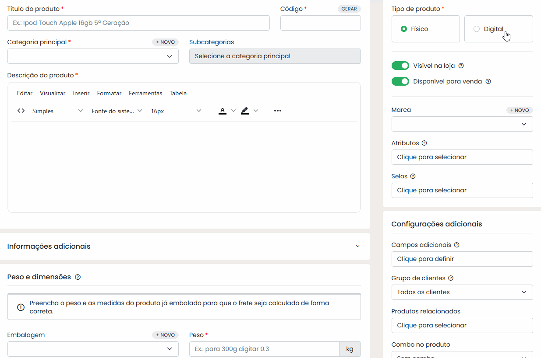The height and width of the screenshot is (358, 541).
Task: Click GERAR button to generate code
Action: click(349, 9)
